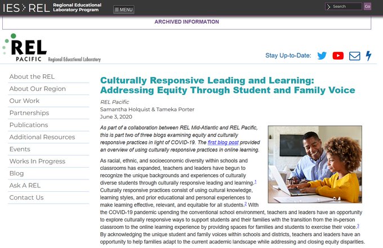The height and width of the screenshot is (248, 383).
Task: Click the article title heading
Action: coord(228,85)
